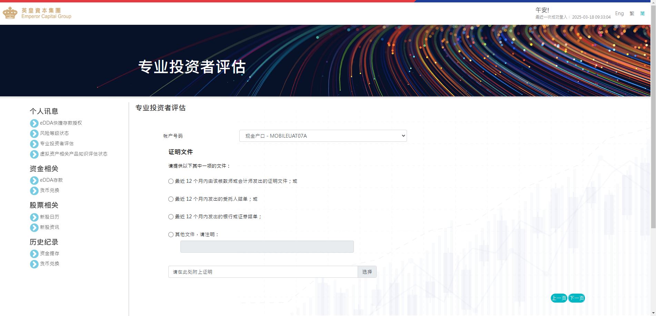Click the last login timestamp text
The image size is (656, 316).
573,17
